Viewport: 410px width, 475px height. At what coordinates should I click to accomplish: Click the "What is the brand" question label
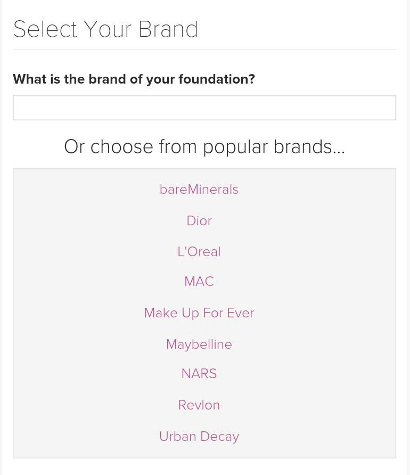134,79
